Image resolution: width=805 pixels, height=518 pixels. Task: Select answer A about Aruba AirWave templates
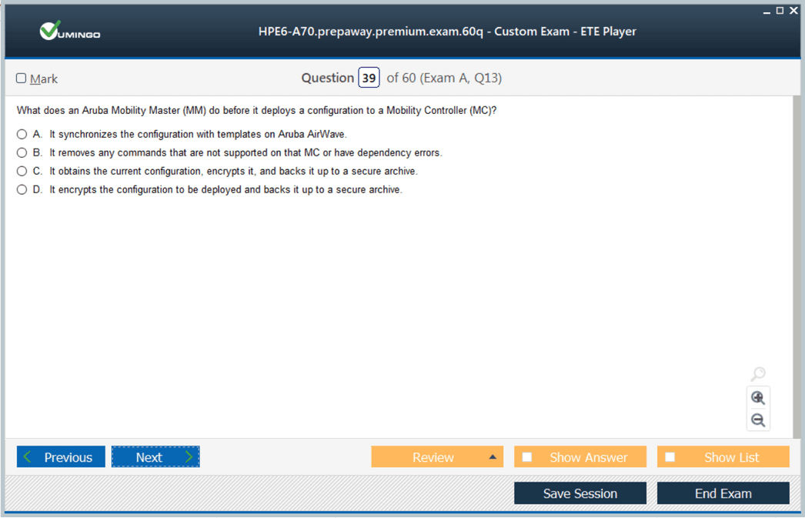click(22, 134)
